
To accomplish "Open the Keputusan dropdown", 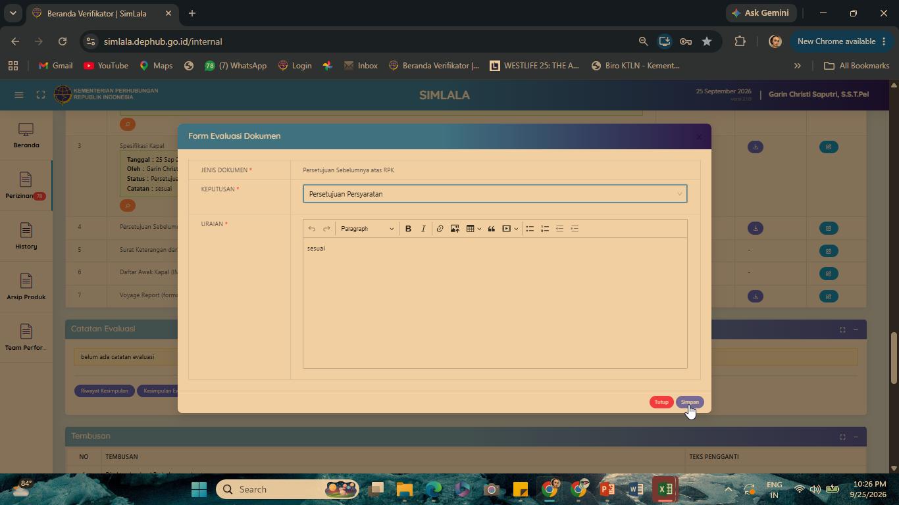I will [x=495, y=194].
